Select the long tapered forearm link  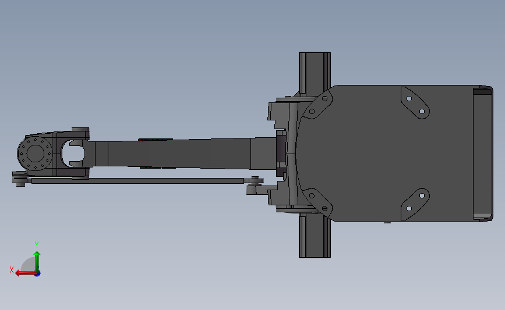(183, 154)
